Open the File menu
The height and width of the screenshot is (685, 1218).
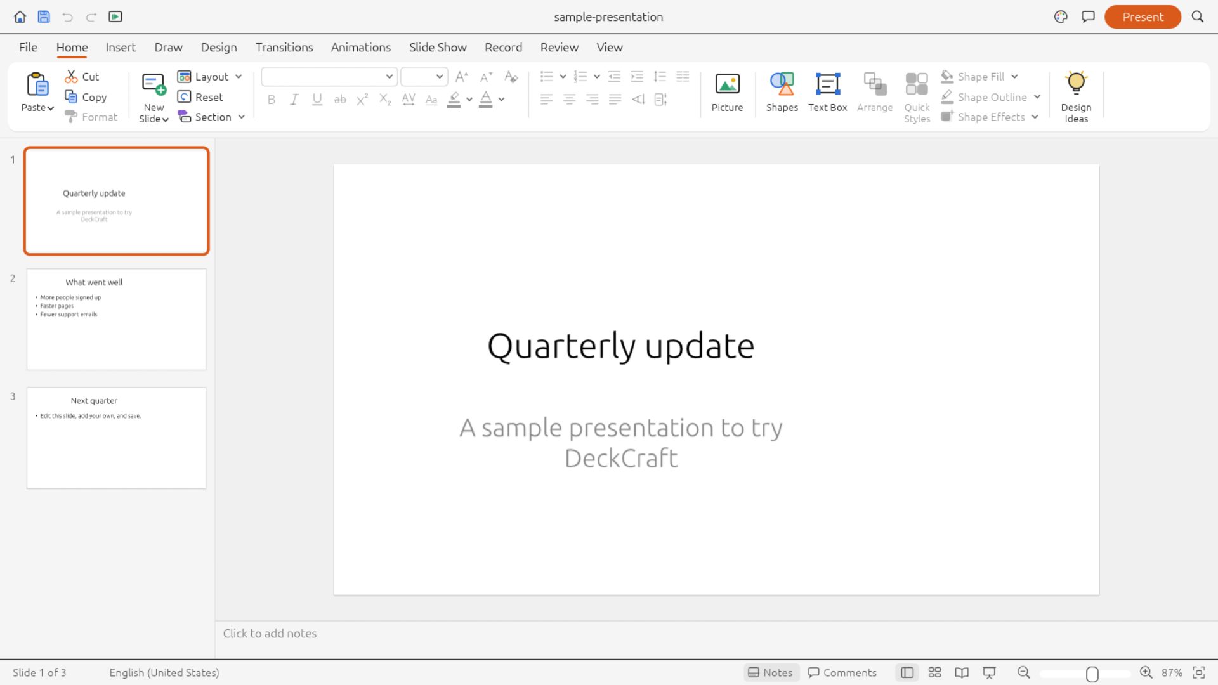28,48
